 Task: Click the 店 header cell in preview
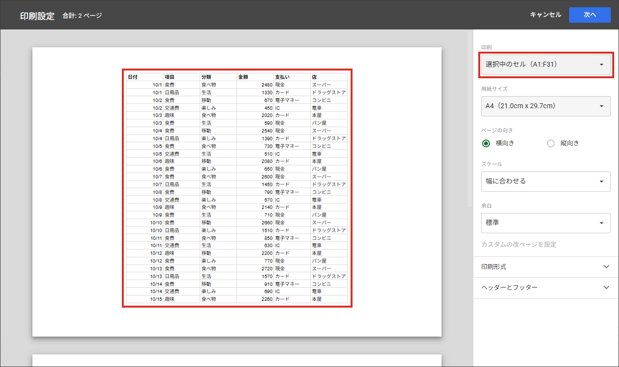click(x=329, y=77)
